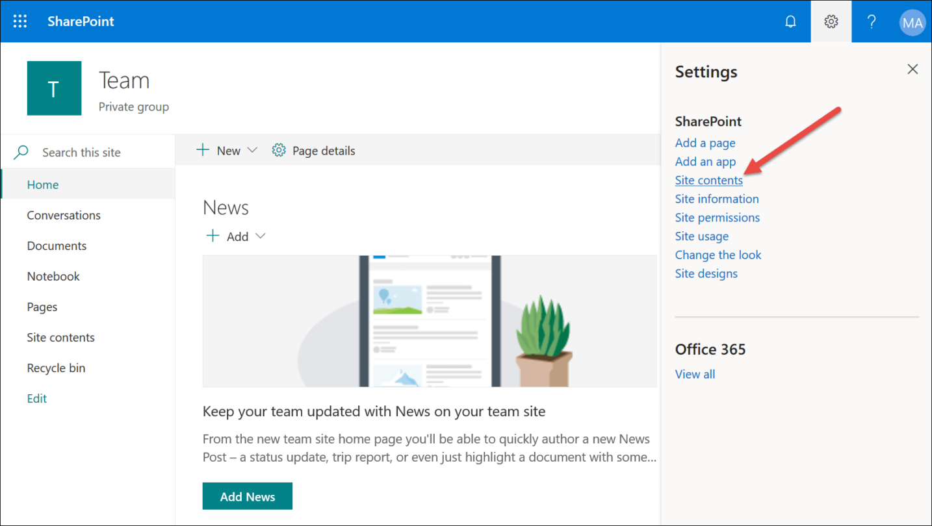The width and height of the screenshot is (932, 526).
Task: Go to SharePoint home from header
Action: [x=81, y=21]
